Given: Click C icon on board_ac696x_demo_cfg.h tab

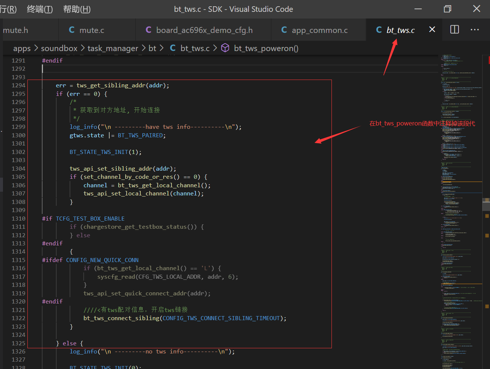Looking at the screenshot, I should (149, 30).
